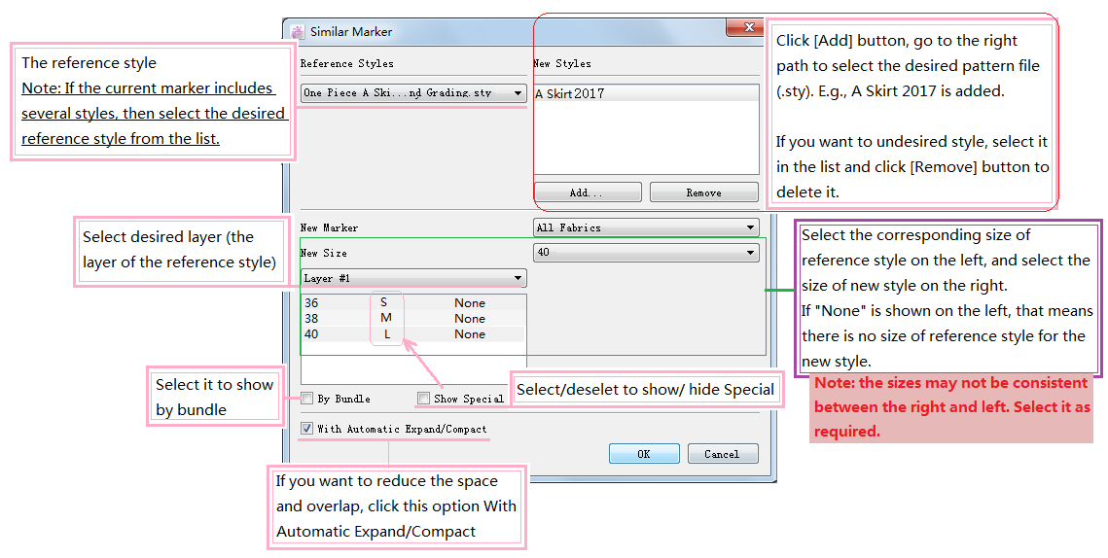Click the M size label
Viewport: 1108px width, 558px height.
(x=386, y=318)
